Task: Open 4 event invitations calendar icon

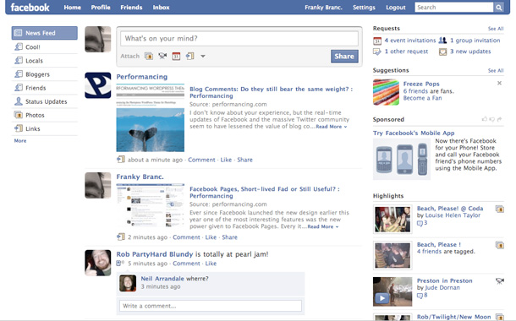Action: point(377,41)
